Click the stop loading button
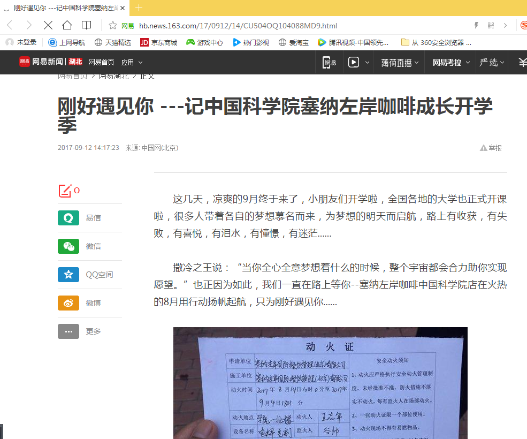 [x=48, y=25]
